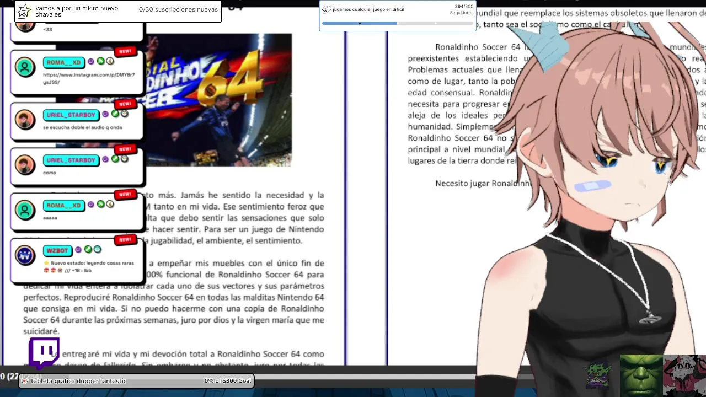This screenshot has width=706, height=397.
Task: Click the 'jugamos cualquier juego en dificil' goal text
Action: 368,9
